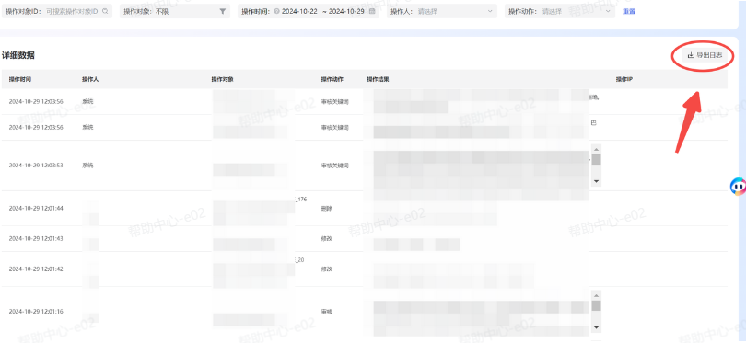The image size is (746, 343).
Task: Click the 详细数据 section heading
Action: (18, 55)
